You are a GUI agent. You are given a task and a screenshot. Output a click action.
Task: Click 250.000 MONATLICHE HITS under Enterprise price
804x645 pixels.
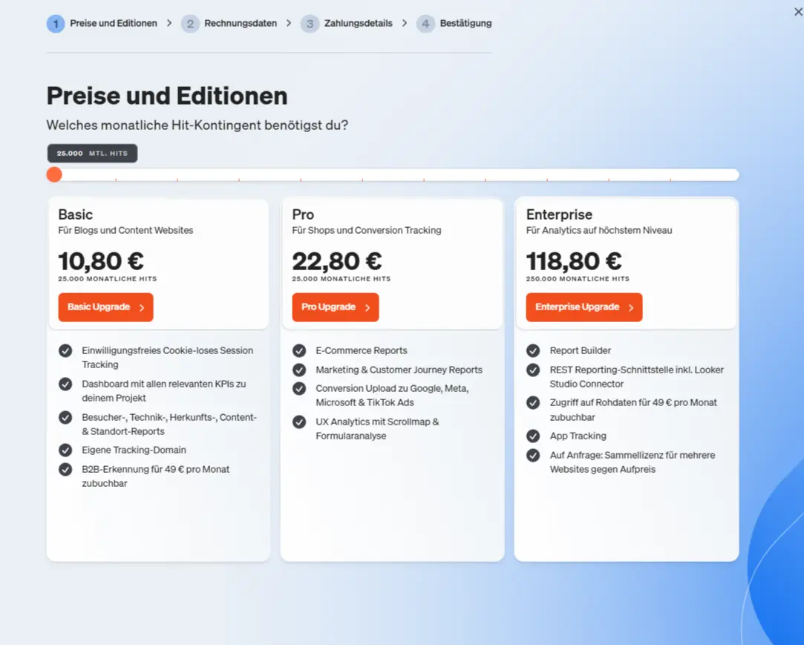(x=578, y=279)
